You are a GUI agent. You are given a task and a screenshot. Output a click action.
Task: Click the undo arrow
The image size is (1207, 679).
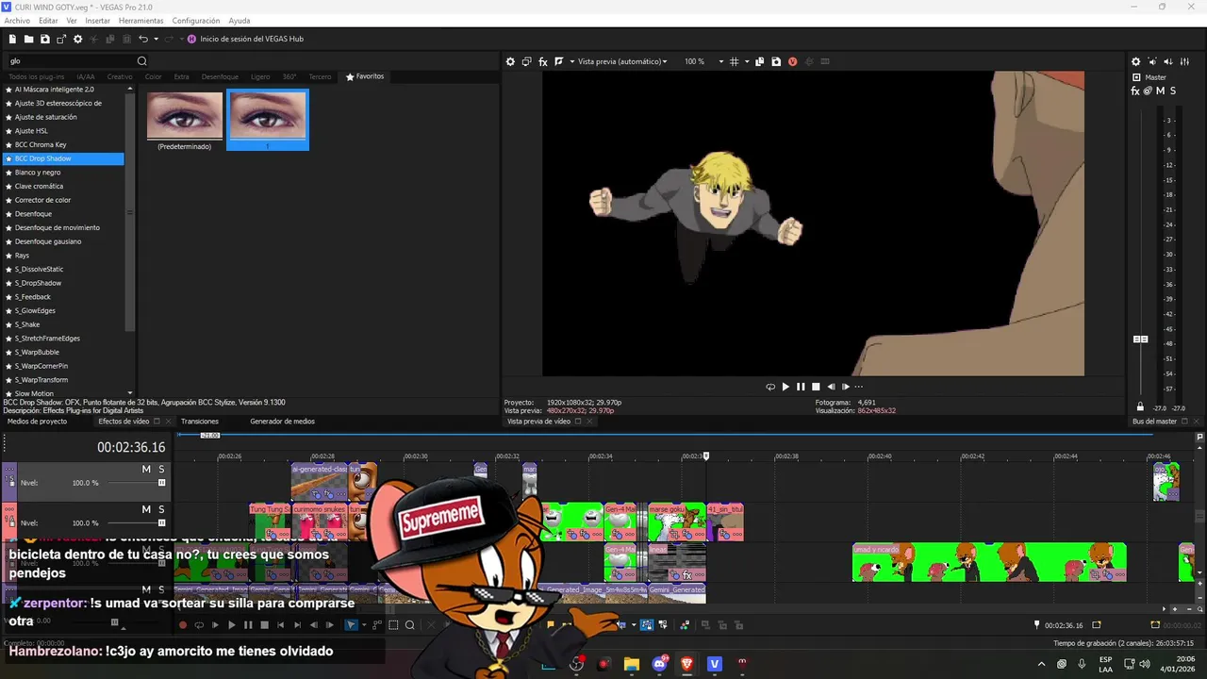click(x=143, y=39)
